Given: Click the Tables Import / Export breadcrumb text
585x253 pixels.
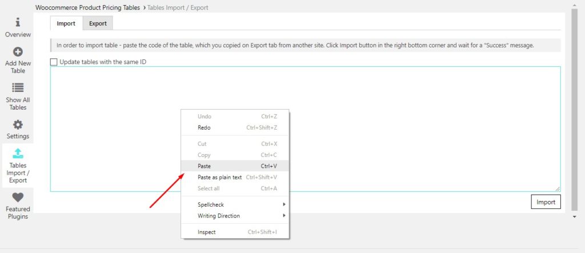Looking at the screenshot, I should coord(178,7).
